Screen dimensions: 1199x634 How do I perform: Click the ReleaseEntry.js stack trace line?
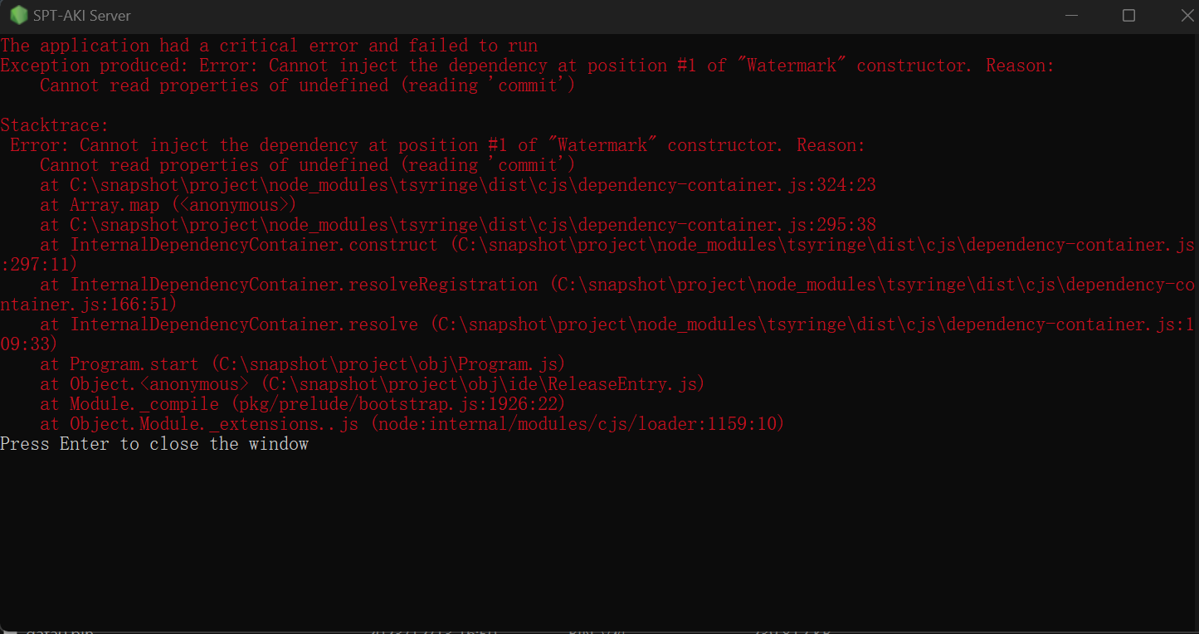click(373, 384)
